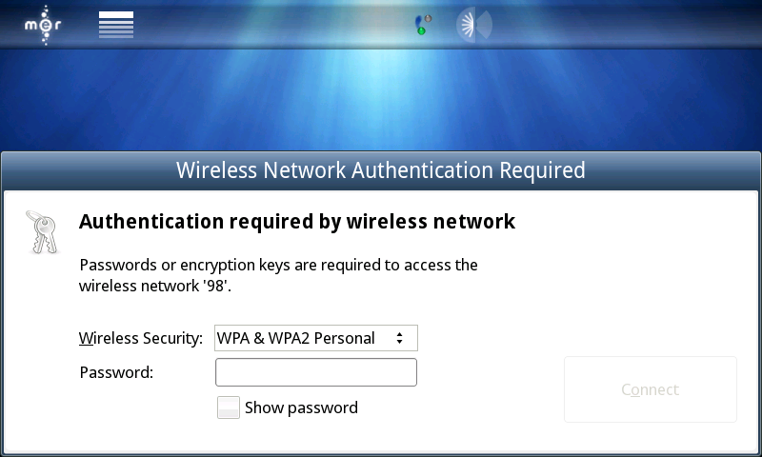Click the arrows on WPA & WPA2 Personal selector

[400, 338]
